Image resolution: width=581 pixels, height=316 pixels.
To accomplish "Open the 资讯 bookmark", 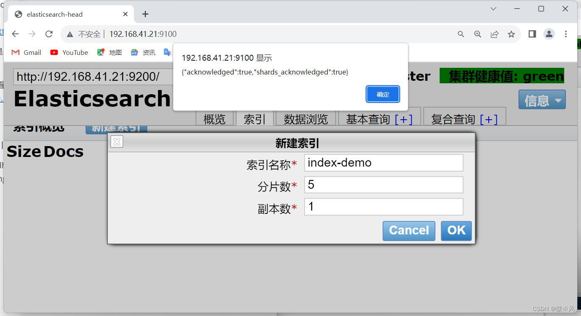I will (143, 52).
